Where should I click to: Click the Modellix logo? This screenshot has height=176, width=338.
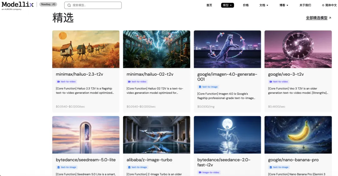click(18, 6)
